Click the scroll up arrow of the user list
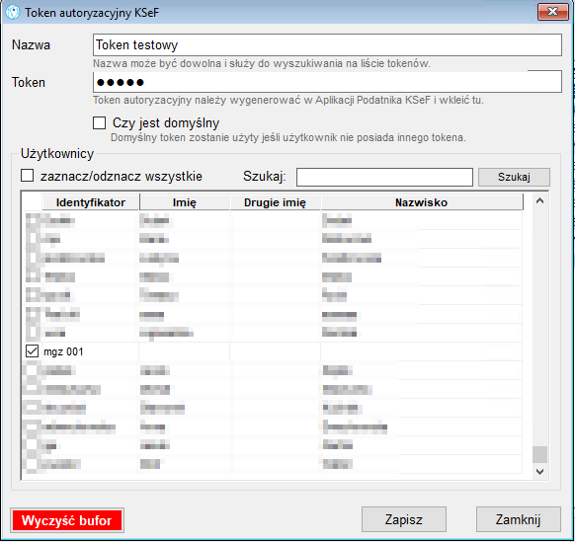 [x=539, y=200]
